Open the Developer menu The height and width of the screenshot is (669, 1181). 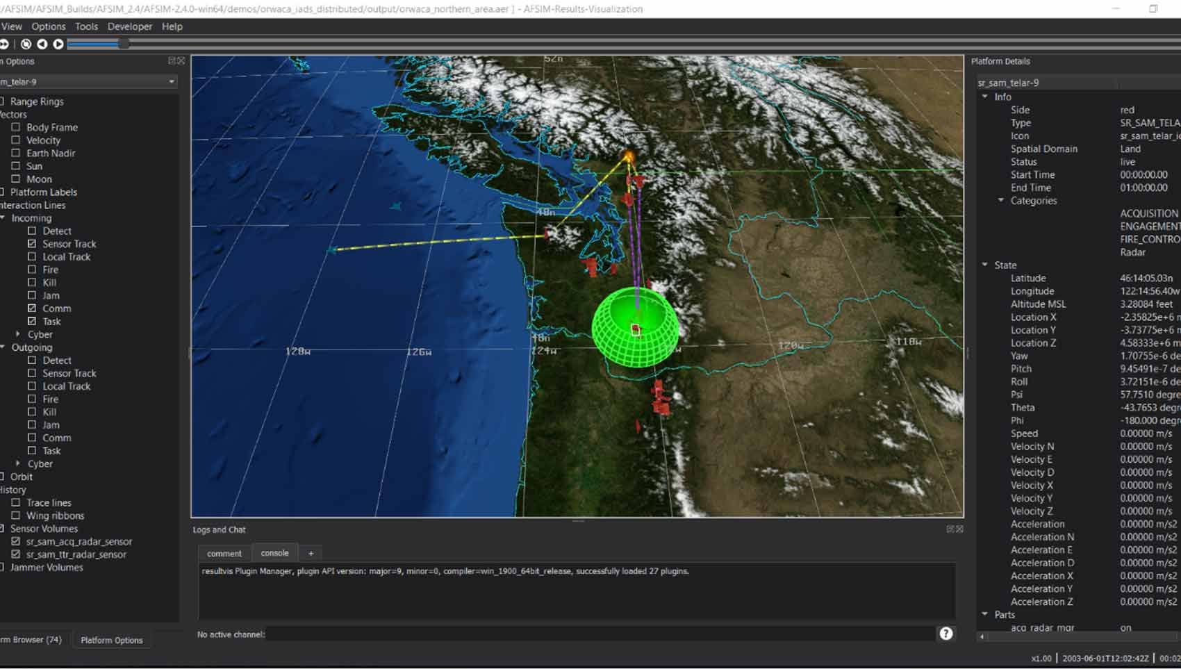pyautogui.click(x=129, y=26)
